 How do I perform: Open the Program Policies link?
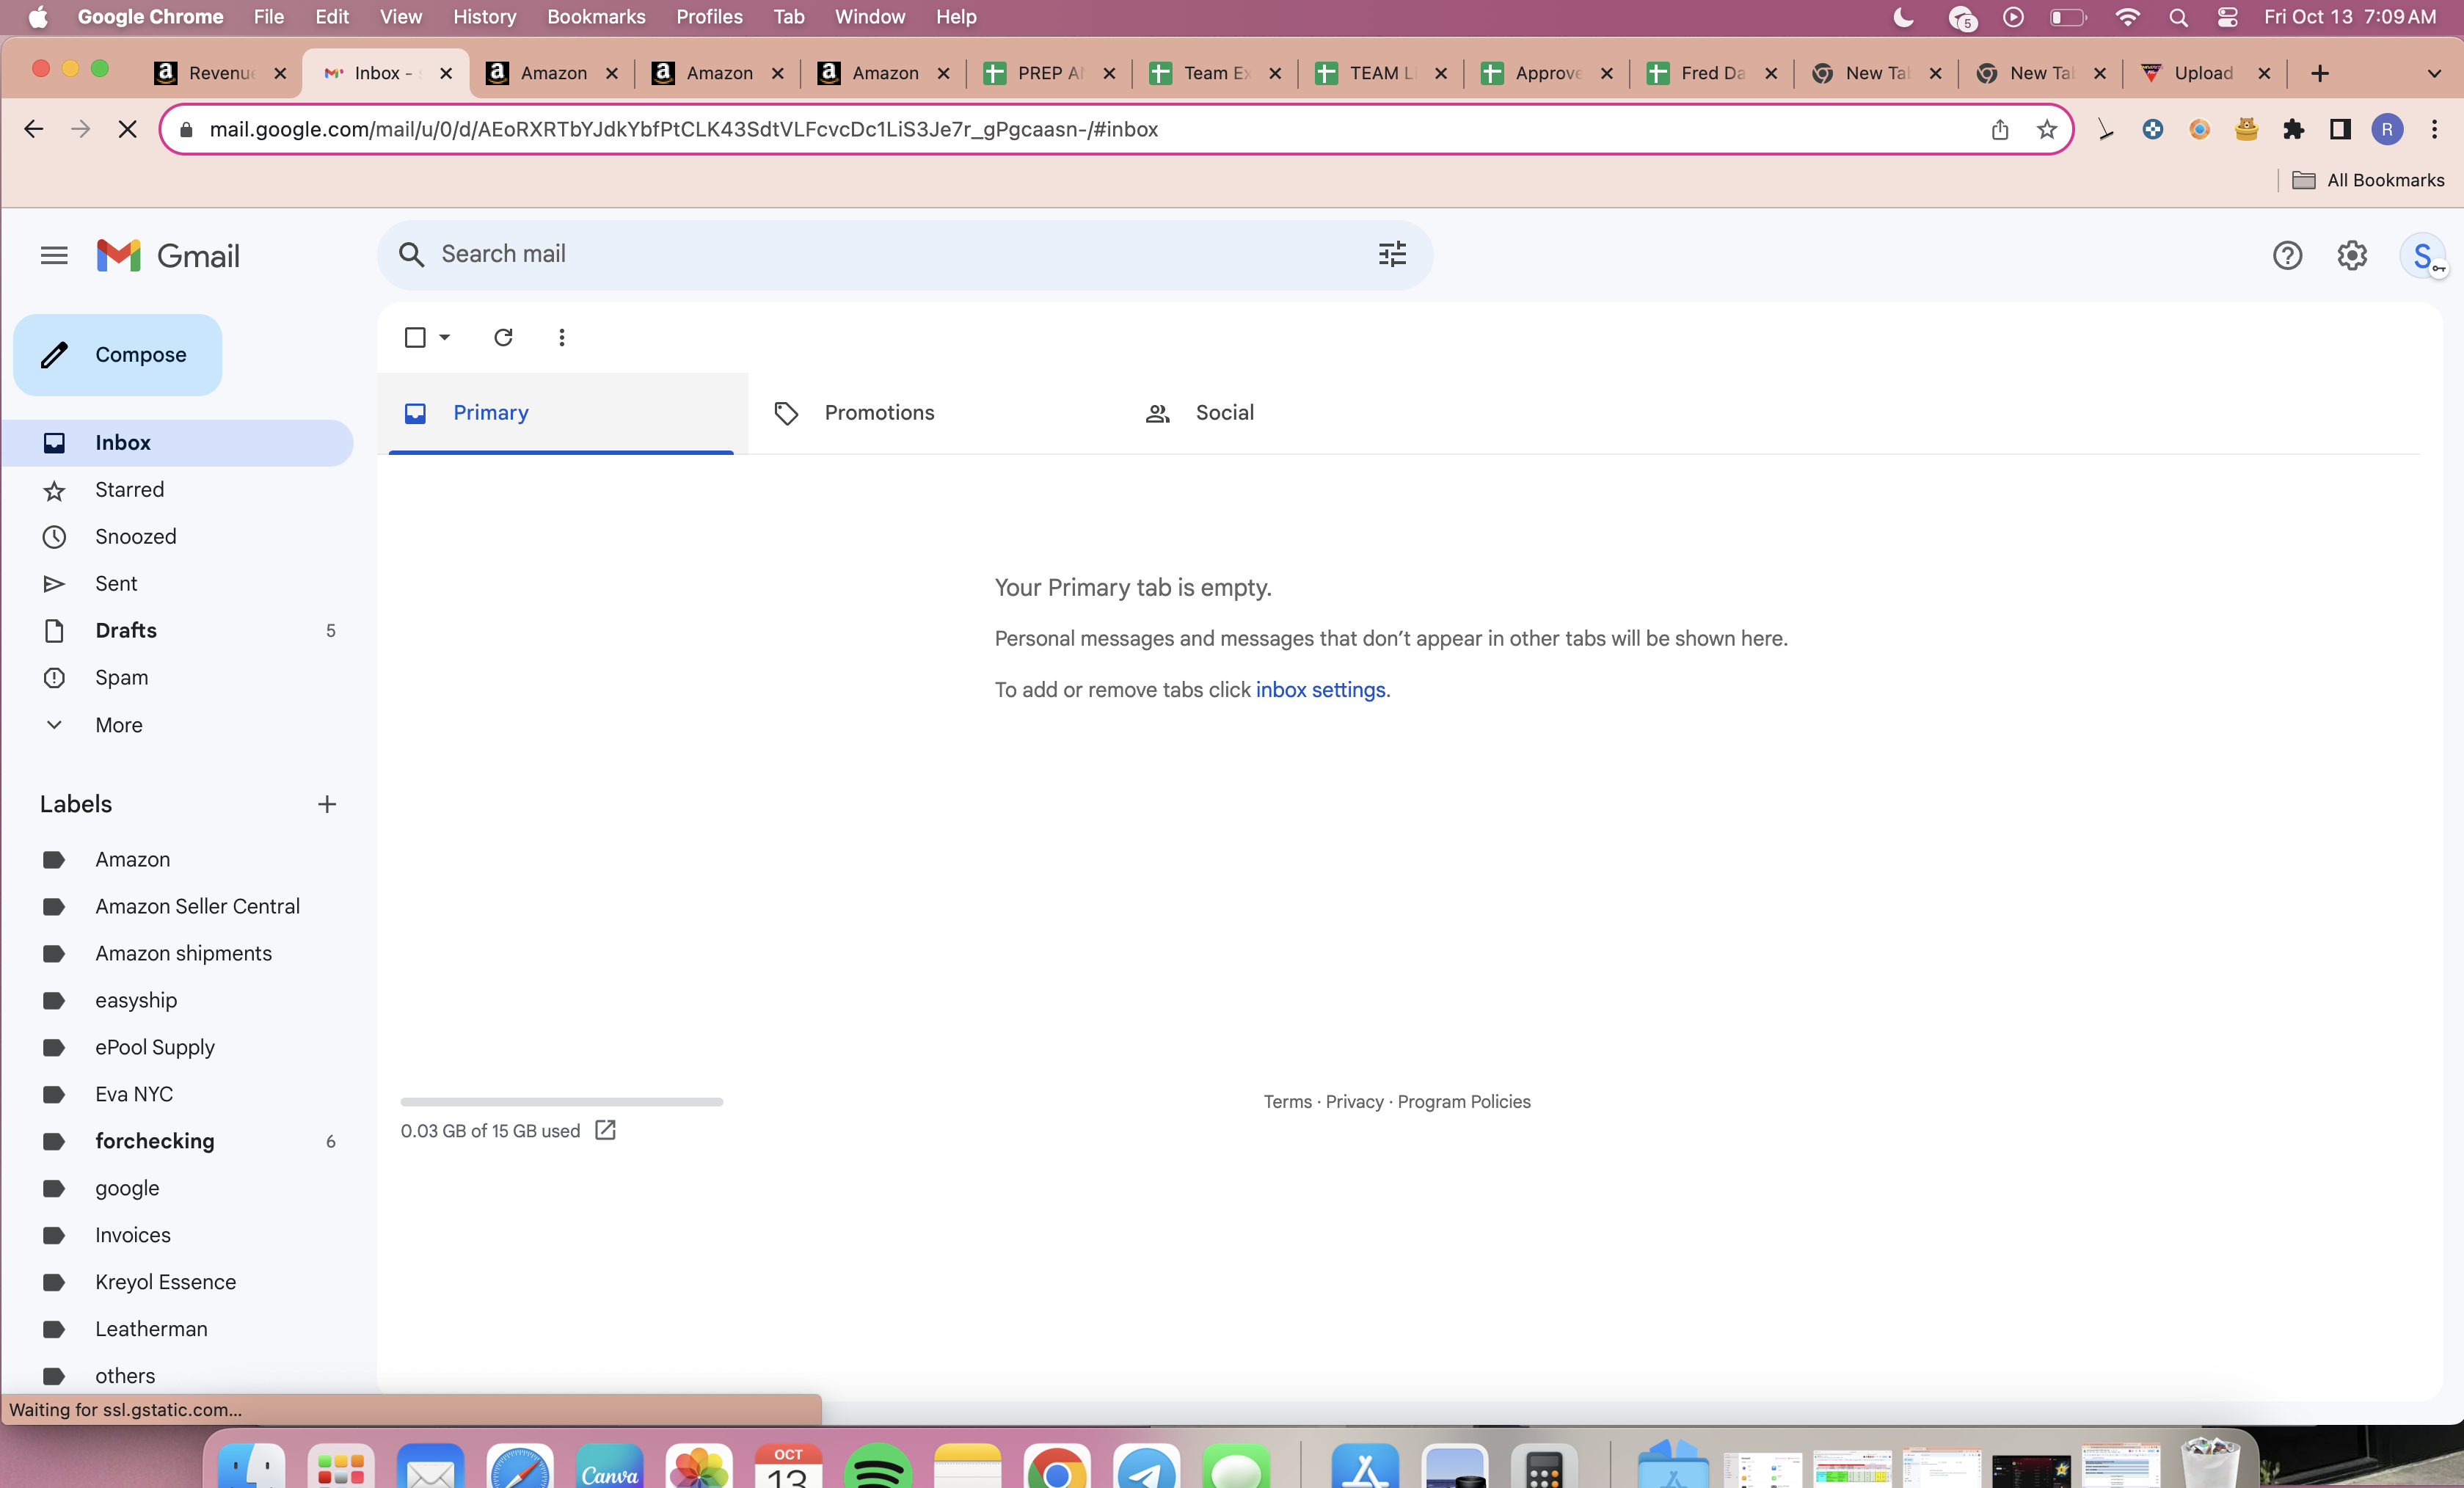point(1463,1101)
